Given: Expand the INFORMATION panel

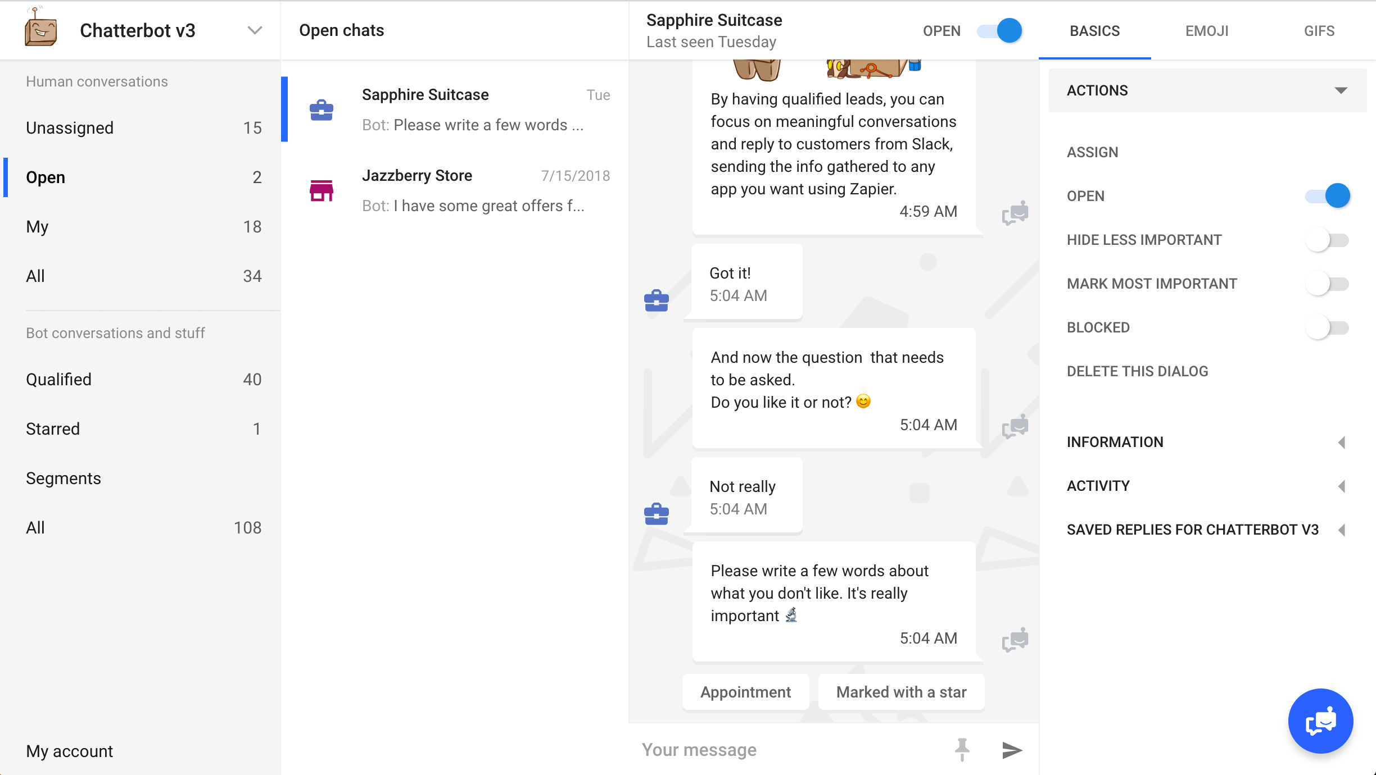Looking at the screenshot, I should coord(1342,442).
